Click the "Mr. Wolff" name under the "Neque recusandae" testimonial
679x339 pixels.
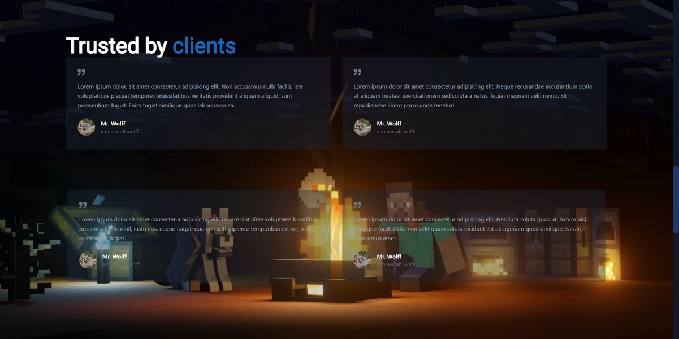389,124
